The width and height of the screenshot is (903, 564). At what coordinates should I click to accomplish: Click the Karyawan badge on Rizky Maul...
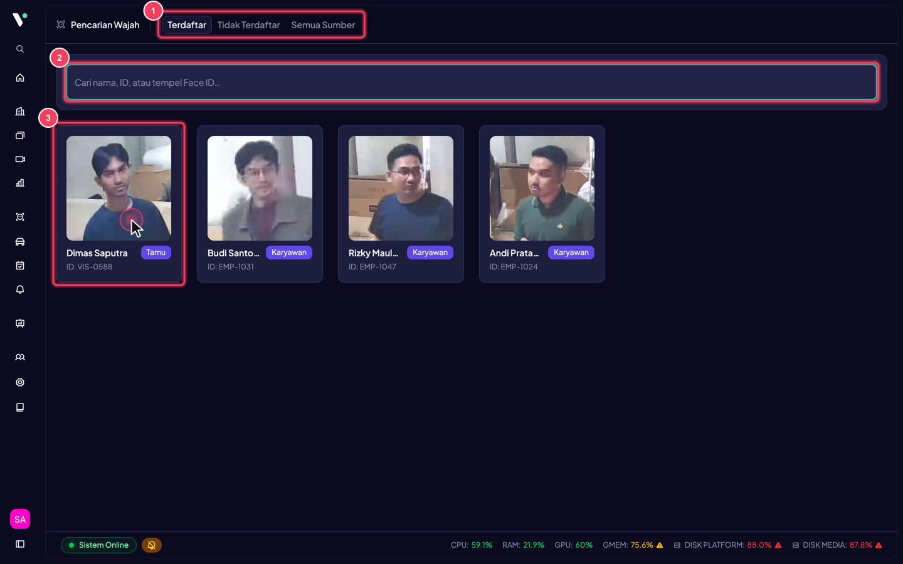[x=430, y=253]
